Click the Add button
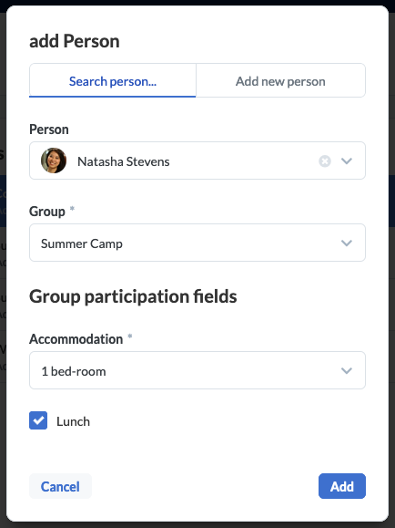This screenshot has height=528, width=395. 342,486
